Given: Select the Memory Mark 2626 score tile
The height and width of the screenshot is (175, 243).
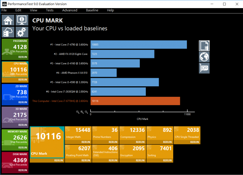Looking at the screenshot, I should coord(15,137).
